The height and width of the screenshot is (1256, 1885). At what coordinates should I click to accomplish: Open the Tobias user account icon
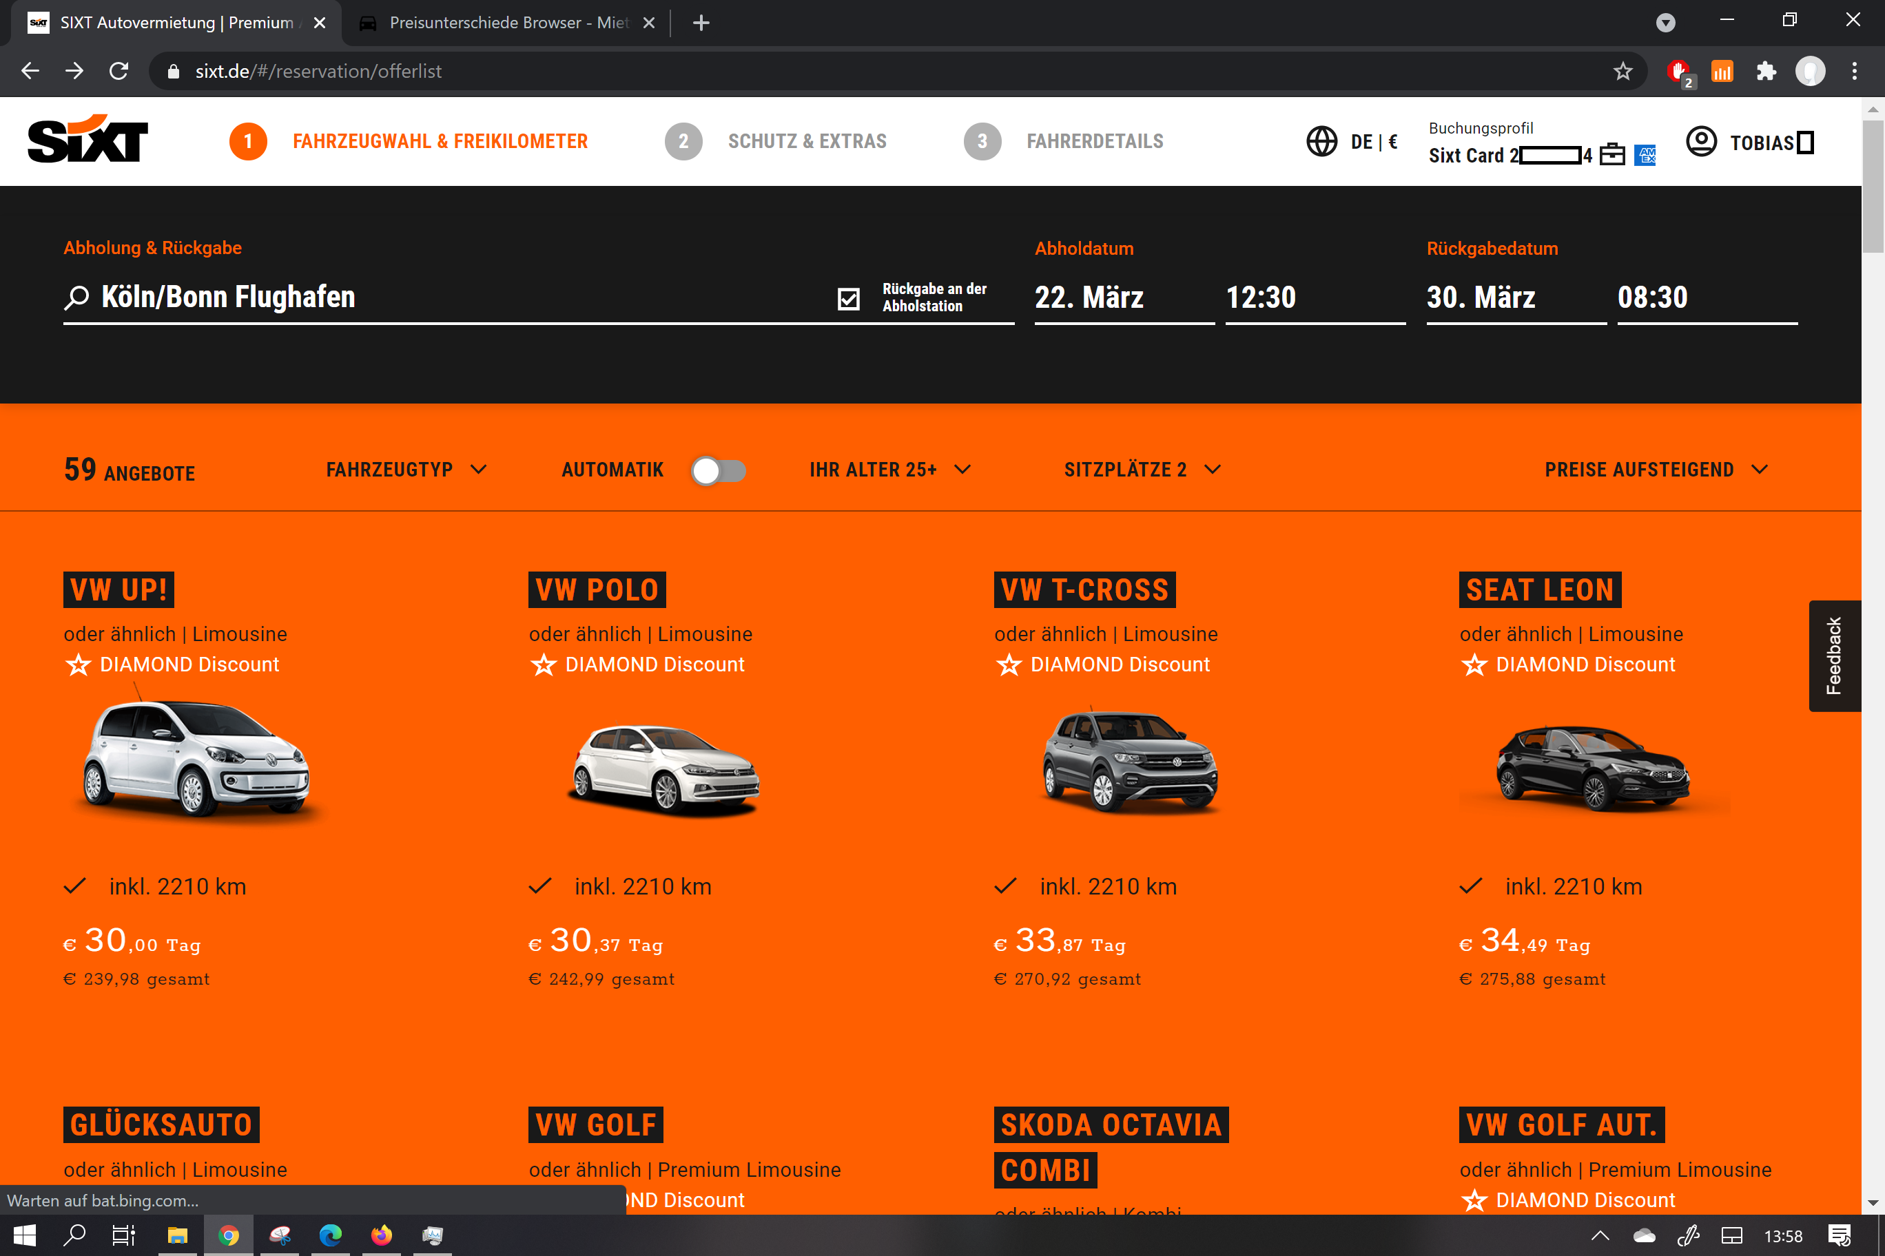point(1700,142)
